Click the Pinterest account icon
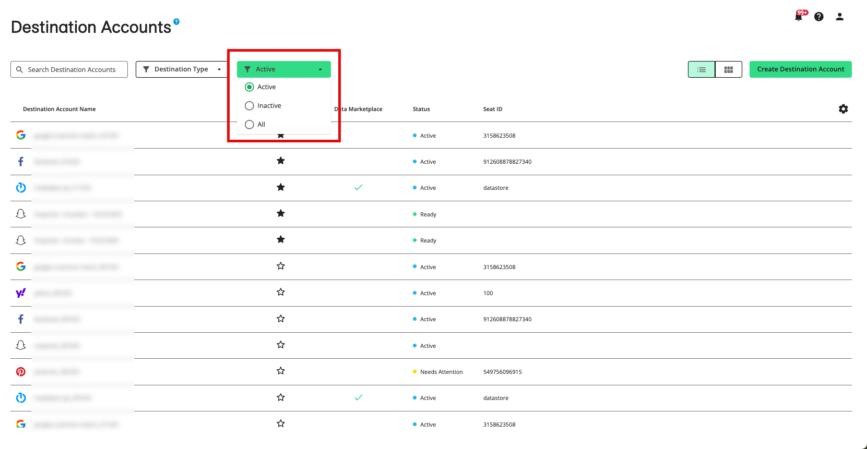The width and height of the screenshot is (867, 449). [x=21, y=372]
